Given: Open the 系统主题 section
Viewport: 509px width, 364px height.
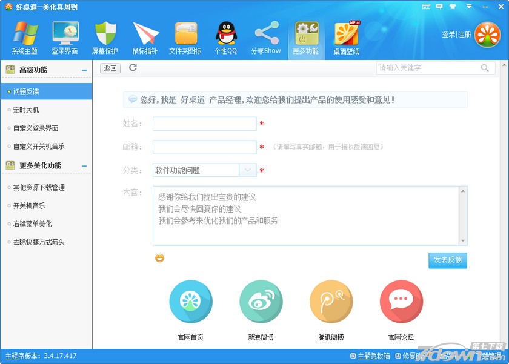Looking at the screenshot, I should 25,38.
